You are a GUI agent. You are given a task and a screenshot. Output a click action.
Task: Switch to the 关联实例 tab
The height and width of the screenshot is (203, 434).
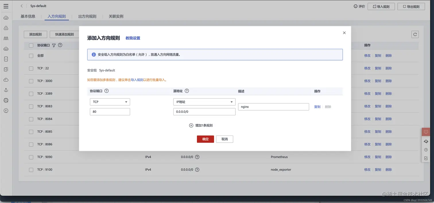point(116,16)
